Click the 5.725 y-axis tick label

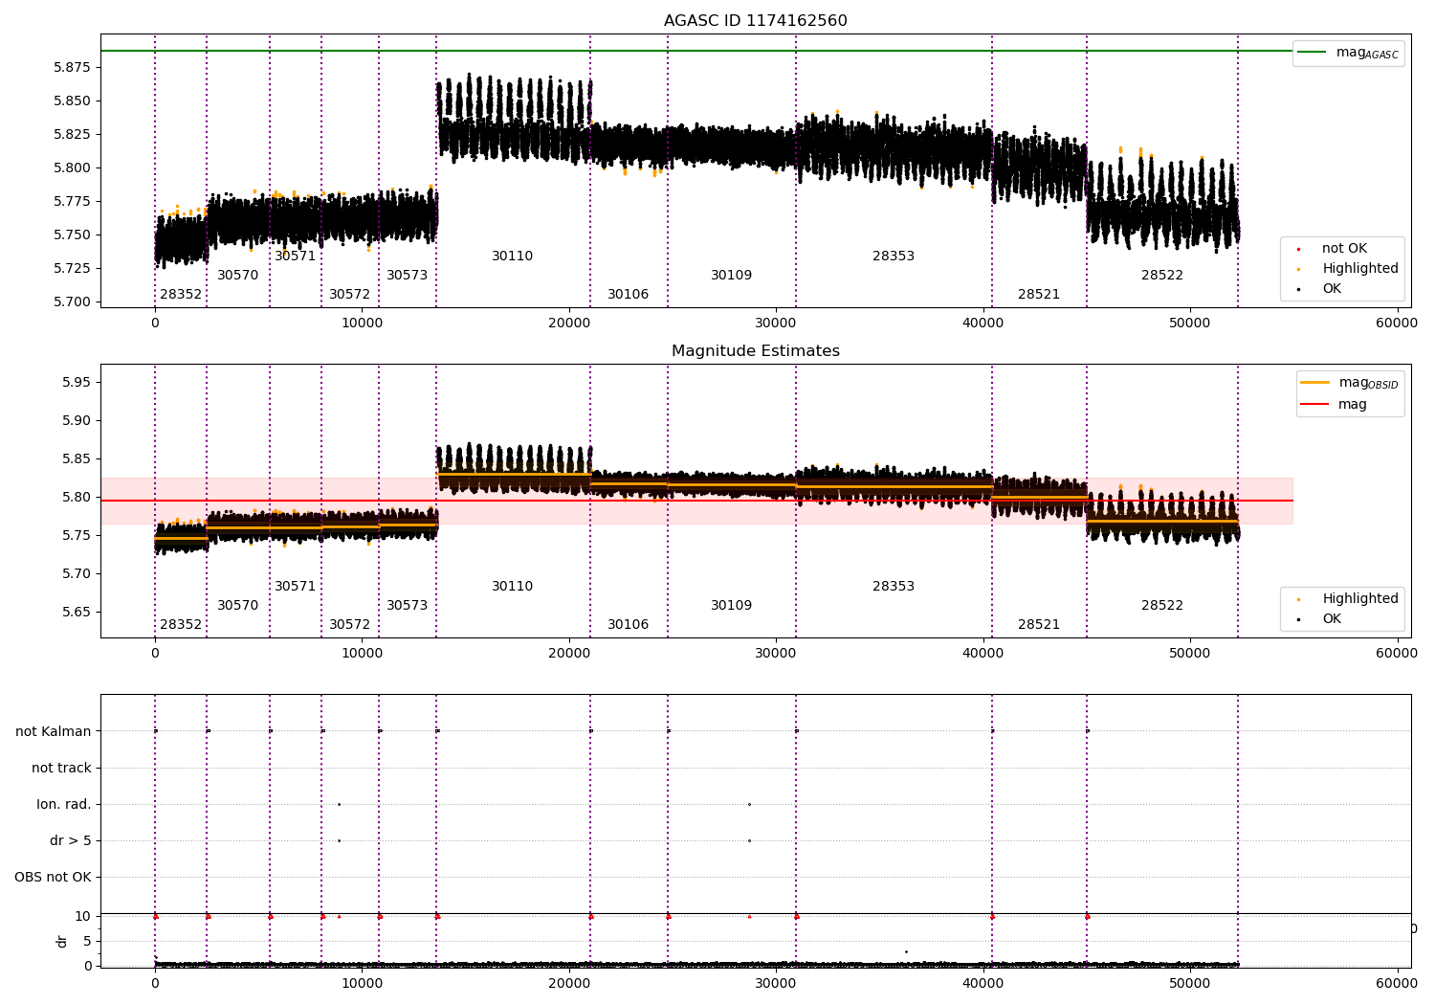[72, 268]
